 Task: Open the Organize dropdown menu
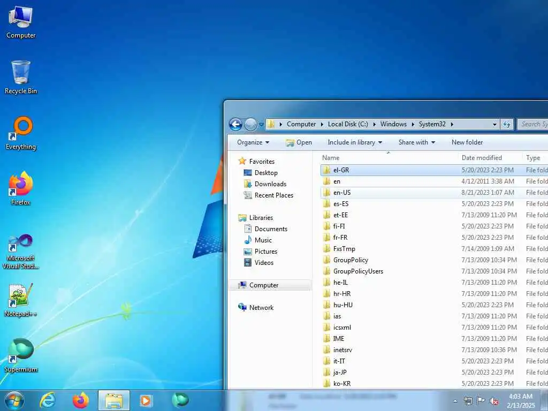pos(253,142)
